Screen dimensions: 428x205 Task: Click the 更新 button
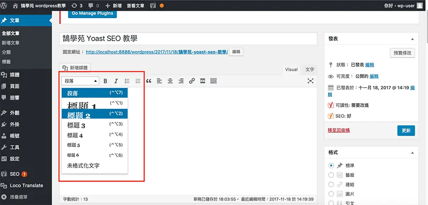pyautogui.click(x=406, y=131)
